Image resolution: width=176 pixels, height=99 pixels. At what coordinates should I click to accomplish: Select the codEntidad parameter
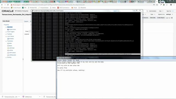11,48
